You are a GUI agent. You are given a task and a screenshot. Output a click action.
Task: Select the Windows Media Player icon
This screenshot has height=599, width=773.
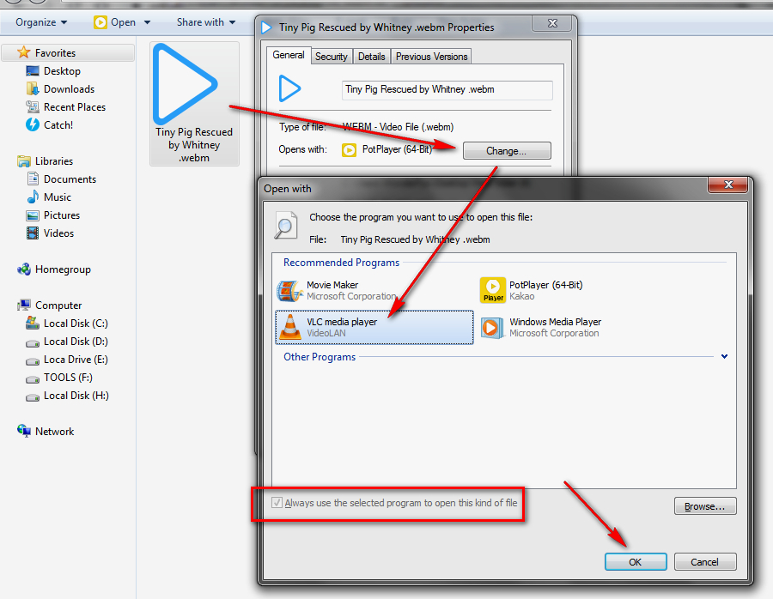tap(492, 327)
